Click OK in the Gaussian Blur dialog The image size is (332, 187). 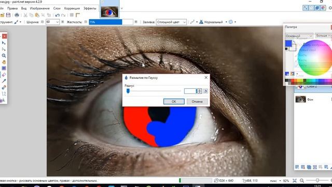[x=174, y=102]
